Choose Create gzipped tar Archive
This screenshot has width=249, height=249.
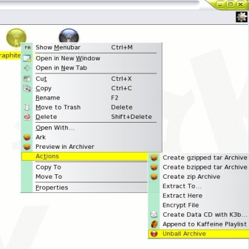199,157
